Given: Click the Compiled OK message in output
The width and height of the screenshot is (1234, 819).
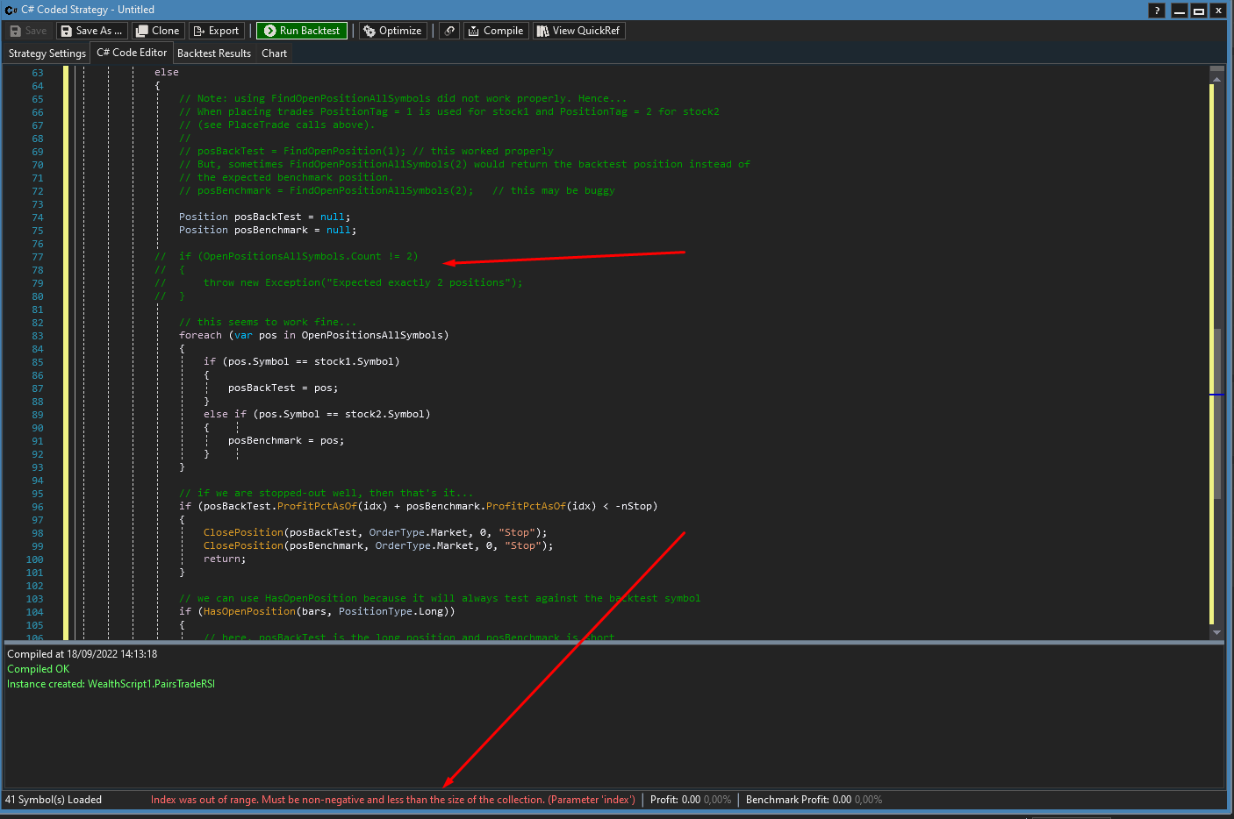Looking at the screenshot, I should tap(38, 669).
